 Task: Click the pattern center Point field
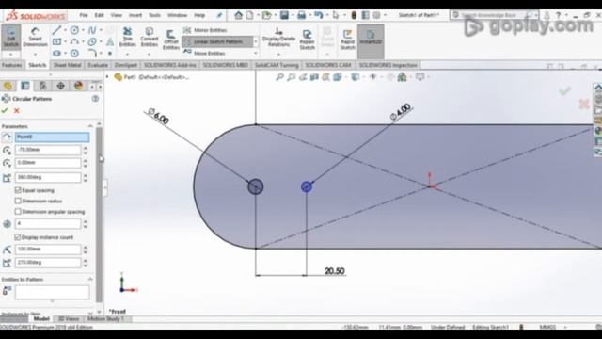point(53,137)
